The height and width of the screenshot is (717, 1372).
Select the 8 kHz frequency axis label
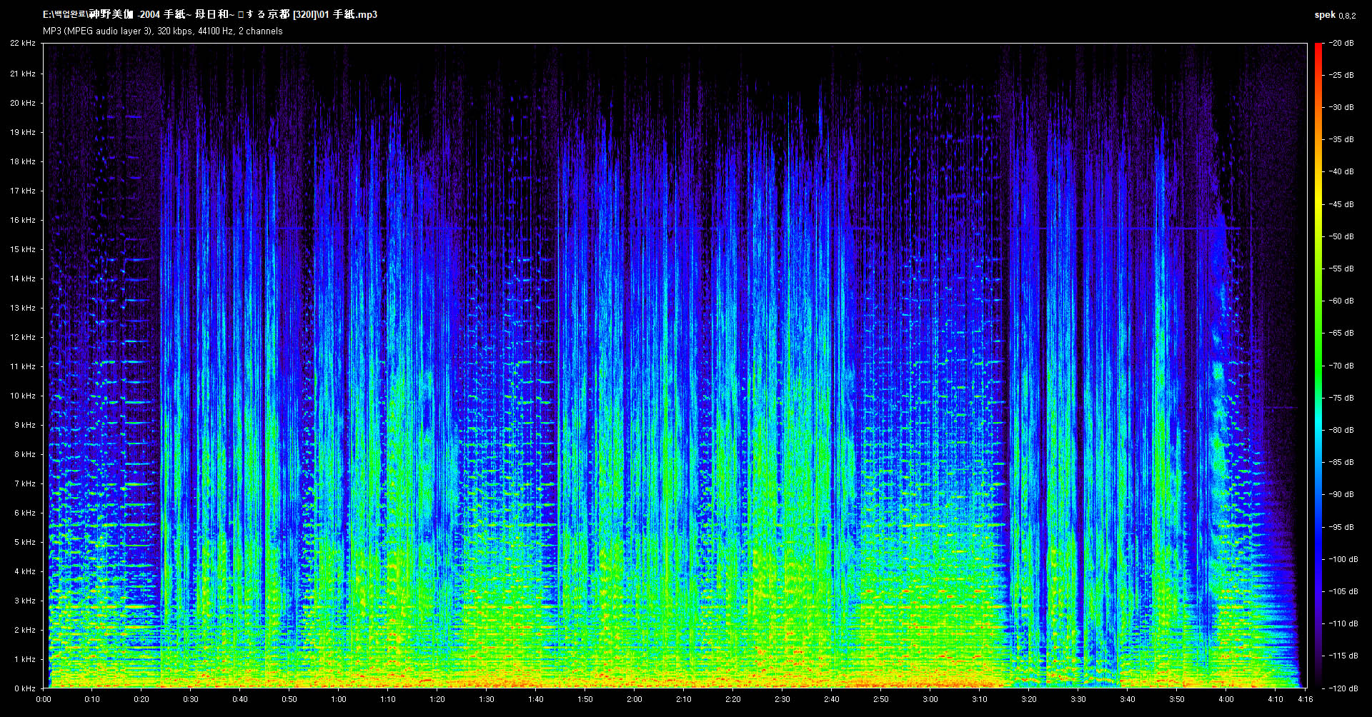point(25,454)
